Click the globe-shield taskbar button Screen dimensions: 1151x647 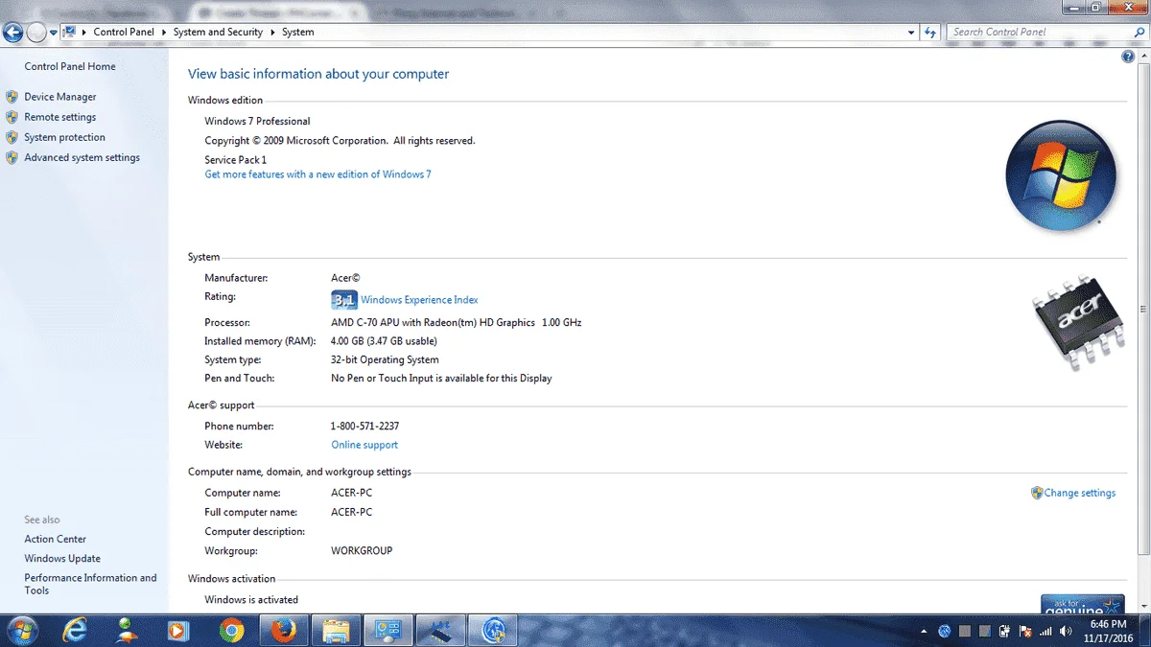(493, 630)
